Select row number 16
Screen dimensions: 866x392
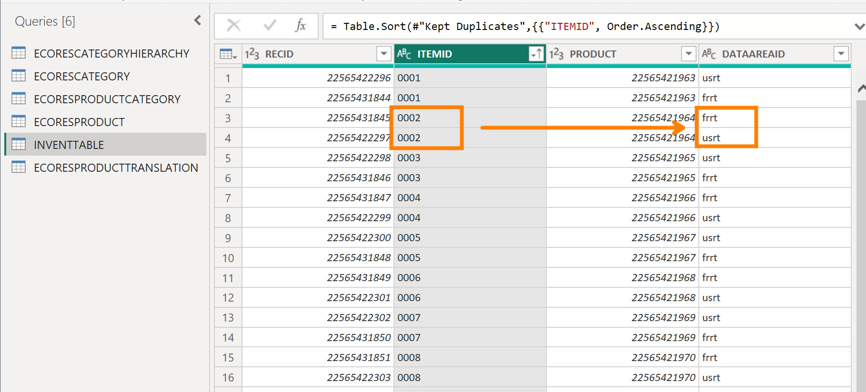[228, 378]
